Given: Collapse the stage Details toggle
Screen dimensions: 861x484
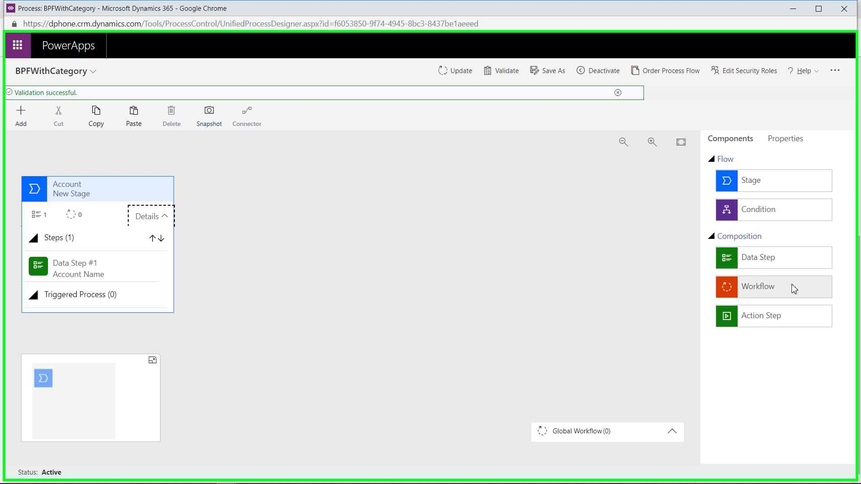Looking at the screenshot, I should click(x=151, y=216).
